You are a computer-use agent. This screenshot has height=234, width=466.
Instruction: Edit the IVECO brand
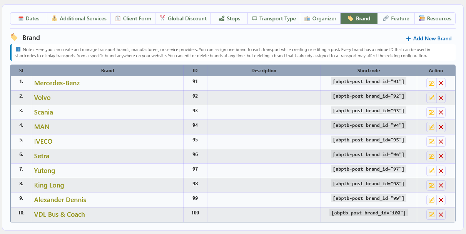(x=431, y=142)
